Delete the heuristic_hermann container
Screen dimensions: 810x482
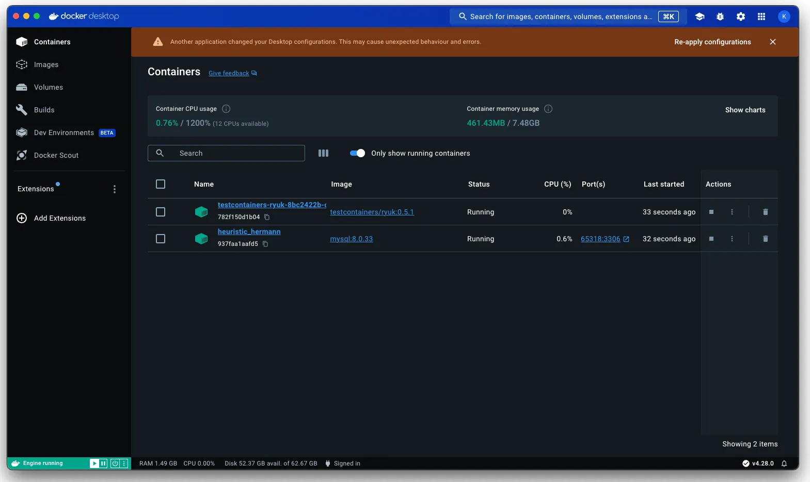[766, 239]
